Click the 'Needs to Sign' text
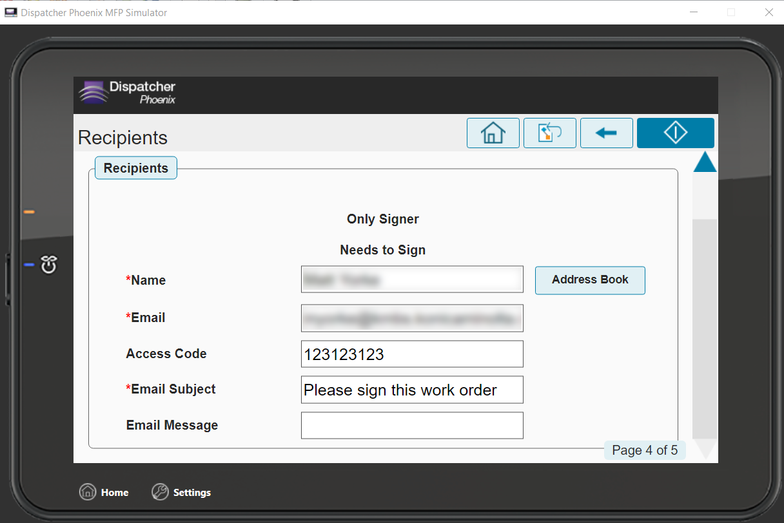The image size is (784, 523). point(383,250)
